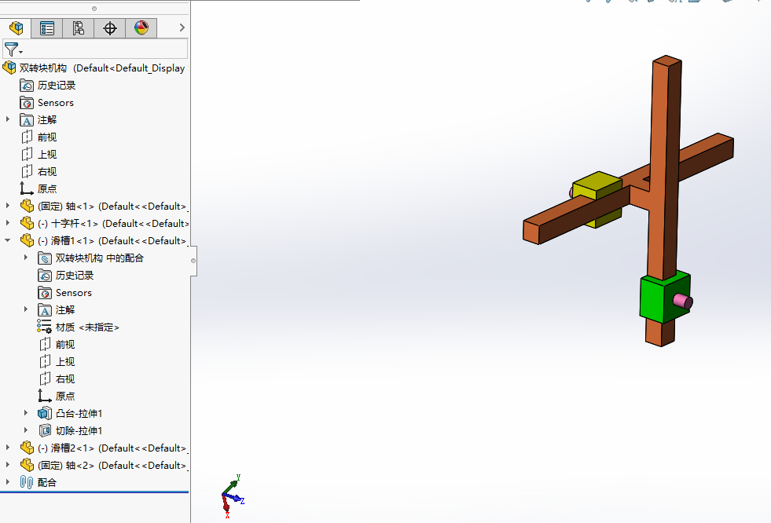Image resolution: width=771 pixels, height=523 pixels.
Task: Select Sensors icon under 滑槽1
Action: [x=45, y=293]
